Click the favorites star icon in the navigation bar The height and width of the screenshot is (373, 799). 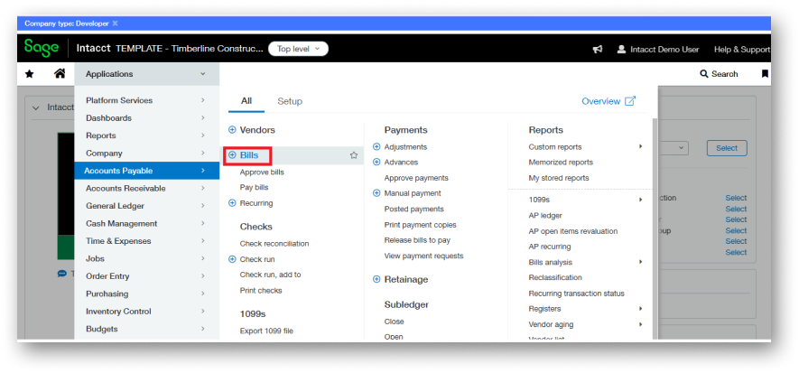[30, 74]
